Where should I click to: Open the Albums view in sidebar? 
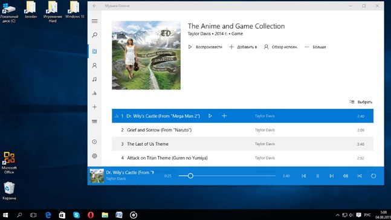pyautogui.click(x=94, y=51)
